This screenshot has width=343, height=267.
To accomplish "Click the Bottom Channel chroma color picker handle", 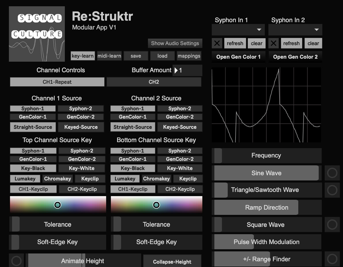I will 156,205.
